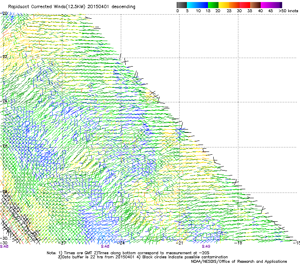Click the '-26' latitude axis label
The width and height of the screenshot is (300, 264).
click(x=4, y=146)
